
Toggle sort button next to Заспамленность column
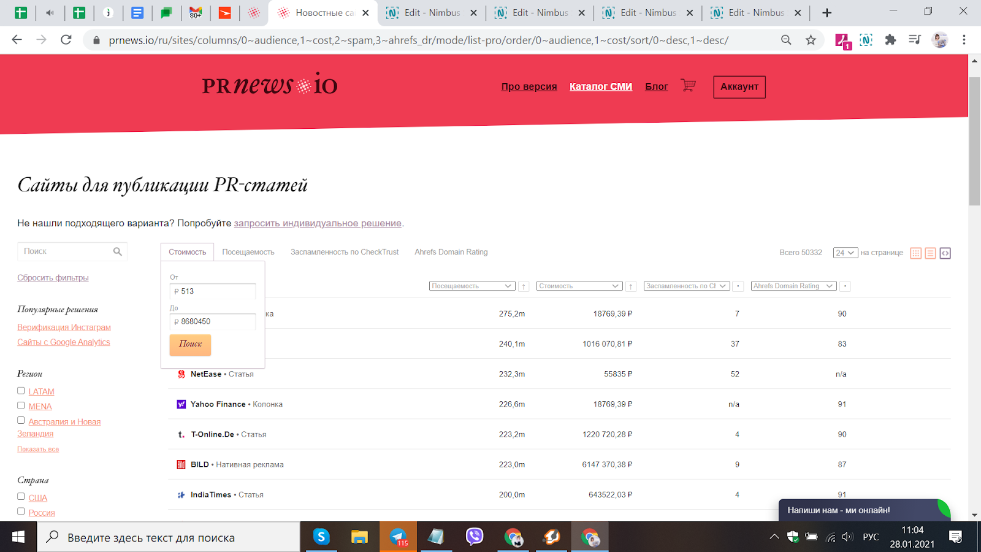(738, 286)
